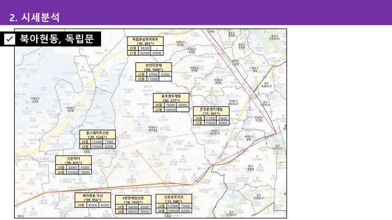This screenshot has height=220, width=392.
Task: Click the 102000 cell in 독립문삼호아파트 table
Action: pos(145,53)
